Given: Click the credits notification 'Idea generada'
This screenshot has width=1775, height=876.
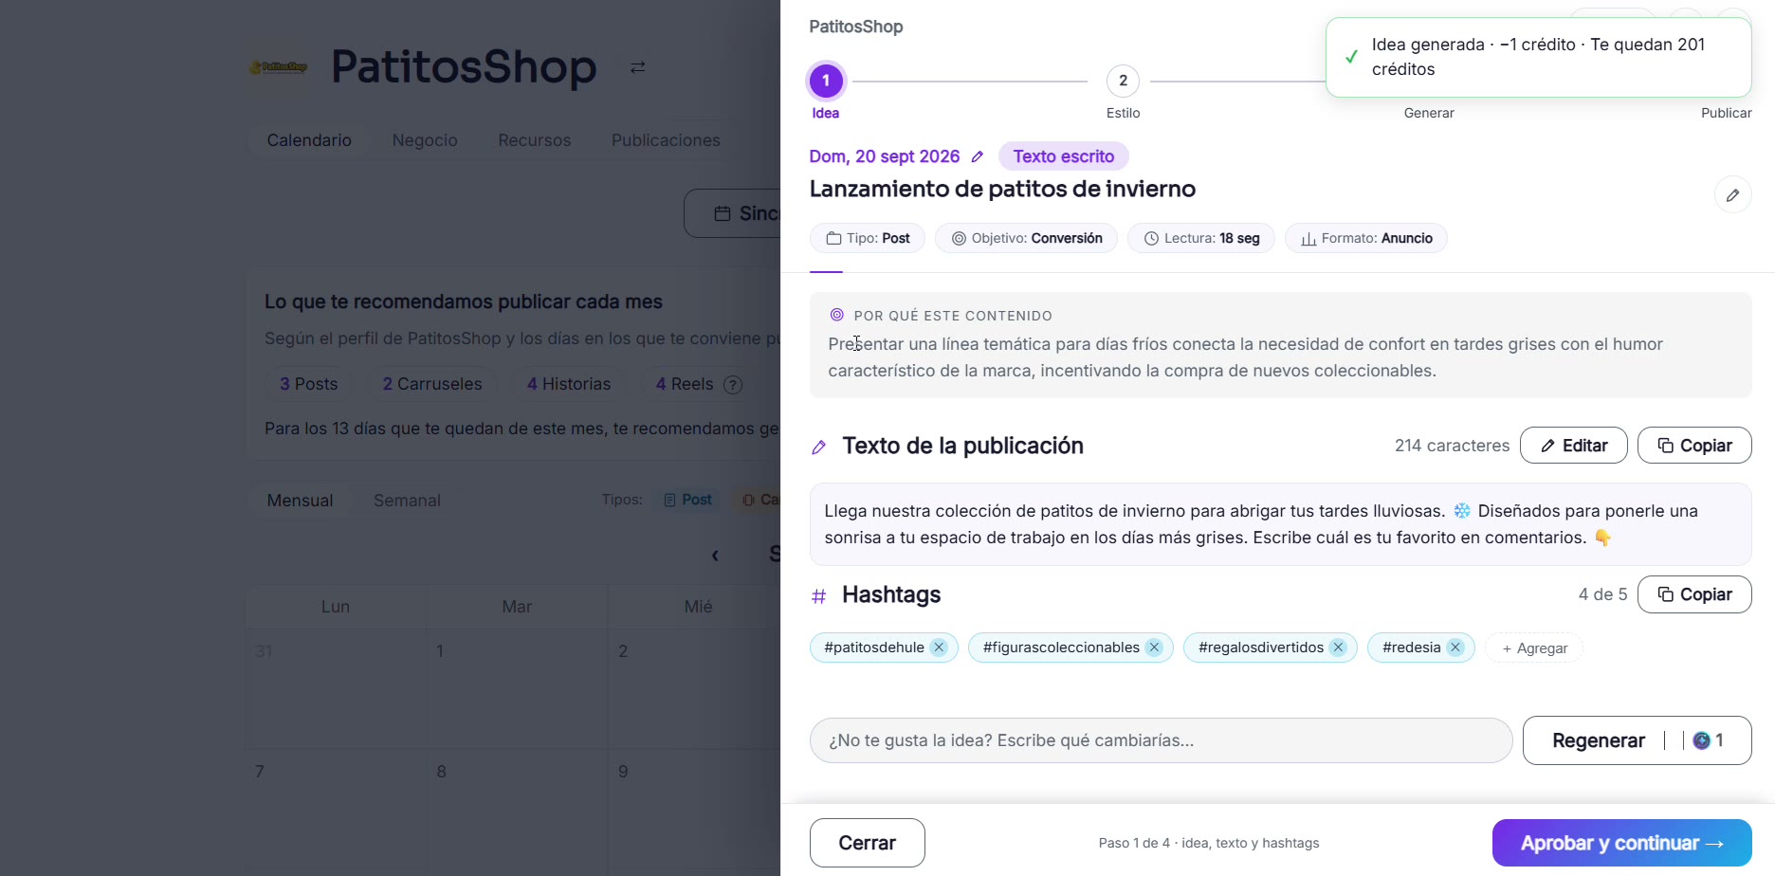Looking at the screenshot, I should point(1538,57).
